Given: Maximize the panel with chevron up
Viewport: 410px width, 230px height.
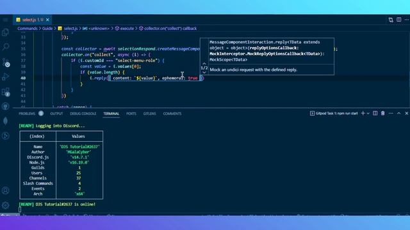Looking at the screenshot, I should [x=398, y=114].
